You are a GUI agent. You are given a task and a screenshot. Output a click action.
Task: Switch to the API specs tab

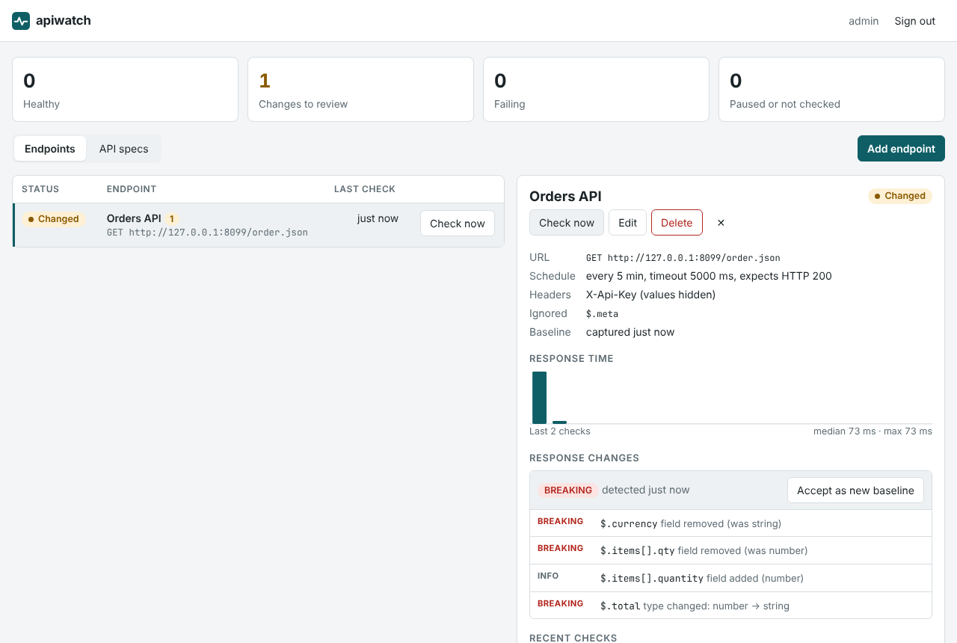pyautogui.click(x=123, y=149)
